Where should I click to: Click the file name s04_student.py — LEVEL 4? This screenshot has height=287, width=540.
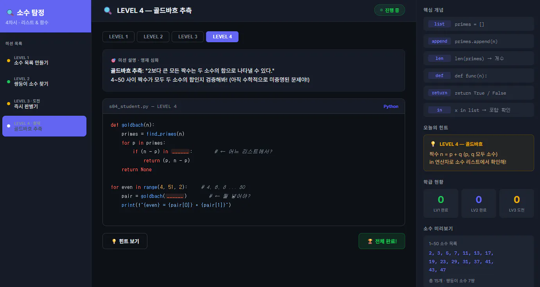[x=143, y=106]
